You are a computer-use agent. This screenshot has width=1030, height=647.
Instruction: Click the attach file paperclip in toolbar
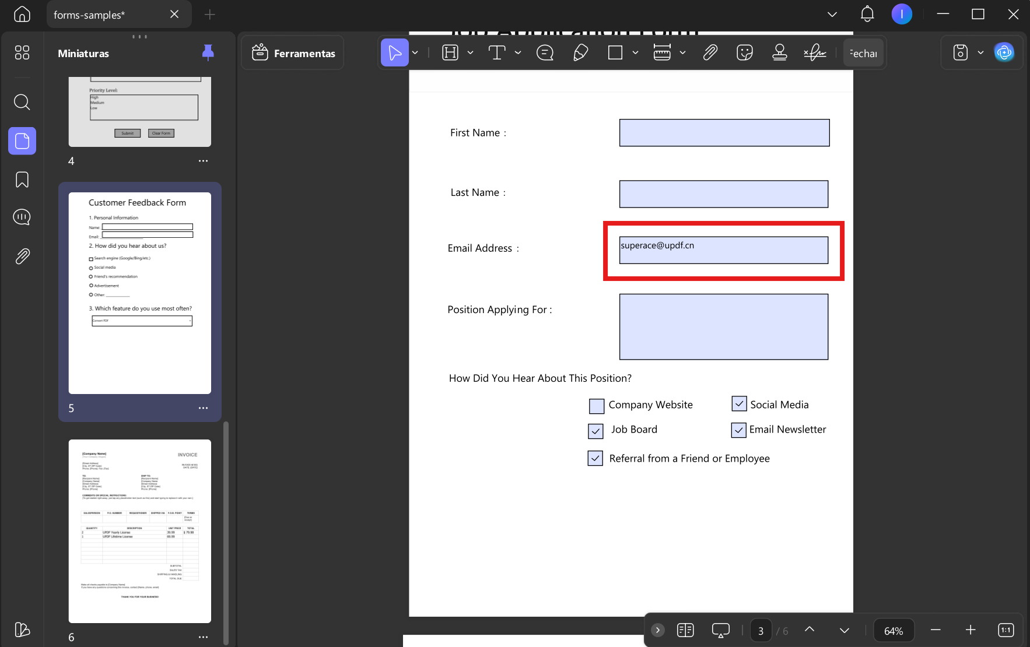(x=710, y=53)
